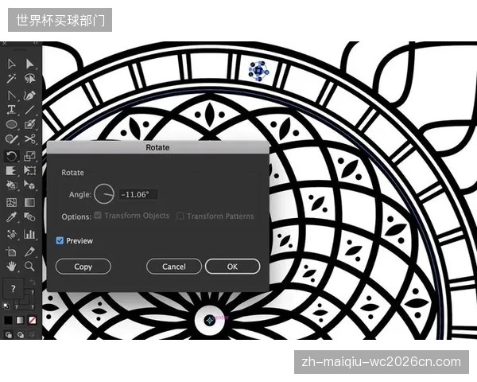The height and width of the screenshot is (382, 477).
Task: Select the Zoom magnifier tool
Action: (29, 267)
